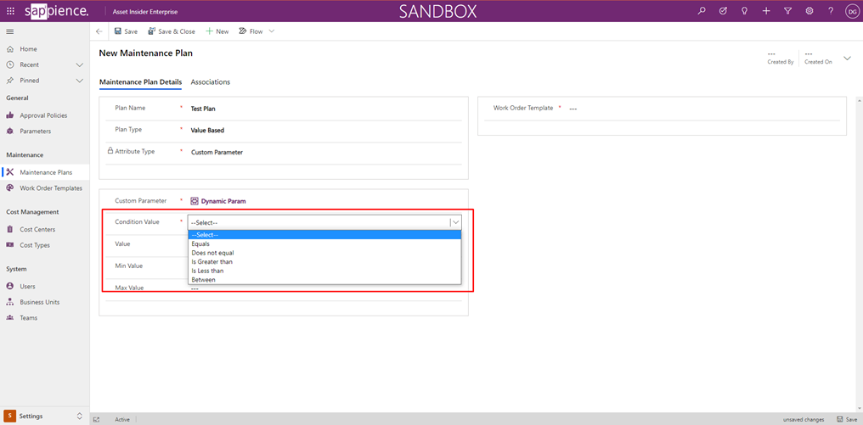Open the search magnifier icon in header
The image size is (863, 425).
pos(702,11)
